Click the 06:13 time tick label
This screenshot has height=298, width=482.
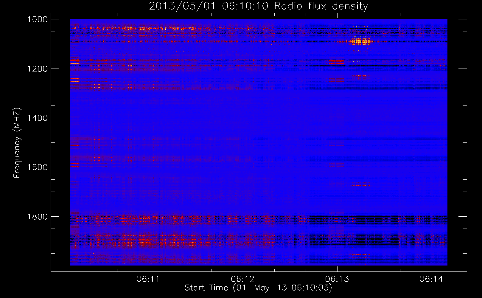[x=337, y=279]
